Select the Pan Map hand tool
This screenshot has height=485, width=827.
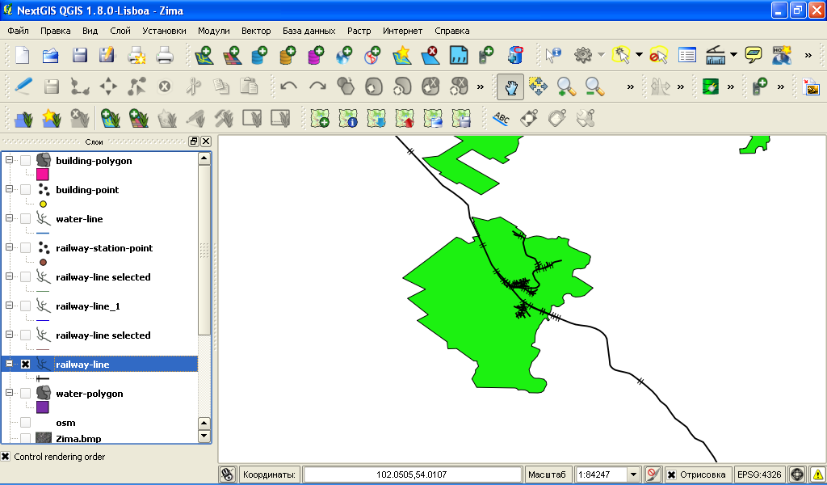point(510,86)
